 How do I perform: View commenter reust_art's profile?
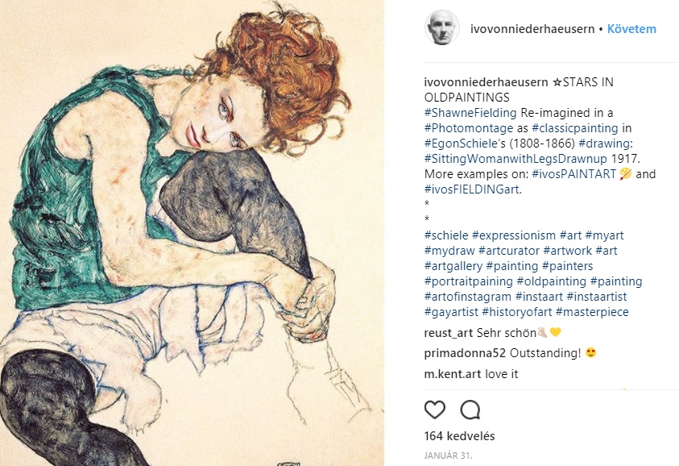[x=448, y=333]
